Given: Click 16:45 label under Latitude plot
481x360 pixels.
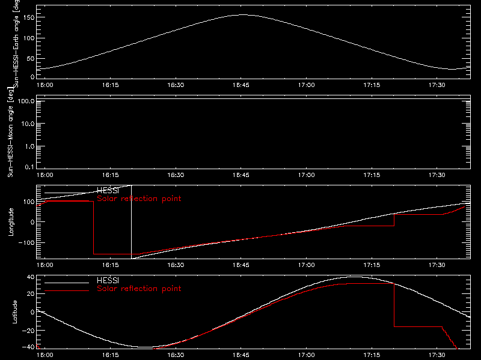Looking at the screenshot, I should tap(241, 355).
